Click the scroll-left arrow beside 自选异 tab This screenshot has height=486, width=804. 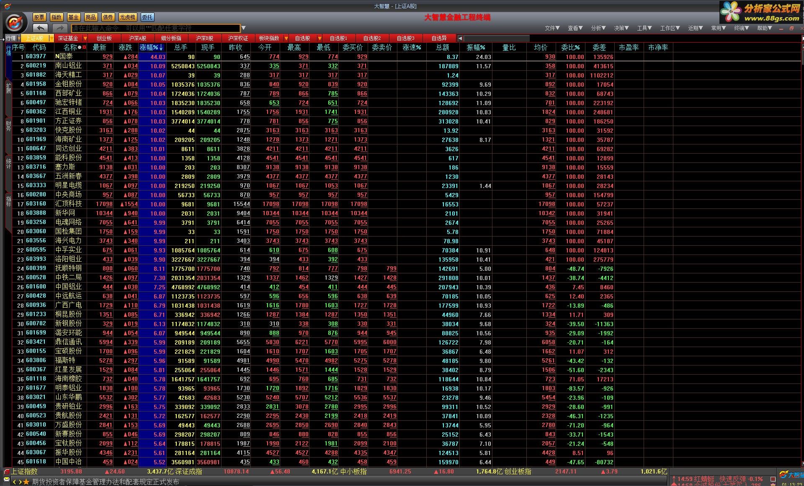460,38
